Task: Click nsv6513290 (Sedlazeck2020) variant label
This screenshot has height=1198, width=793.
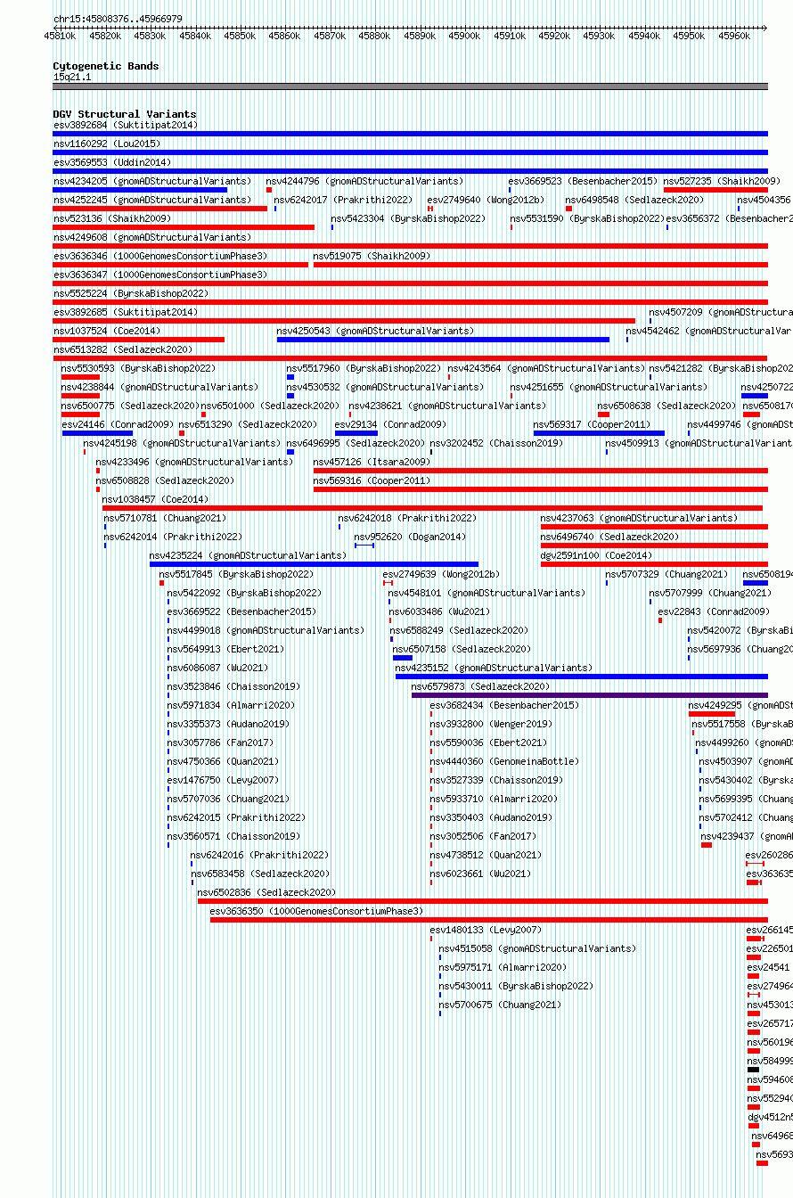Action: [x=249, y=424]
